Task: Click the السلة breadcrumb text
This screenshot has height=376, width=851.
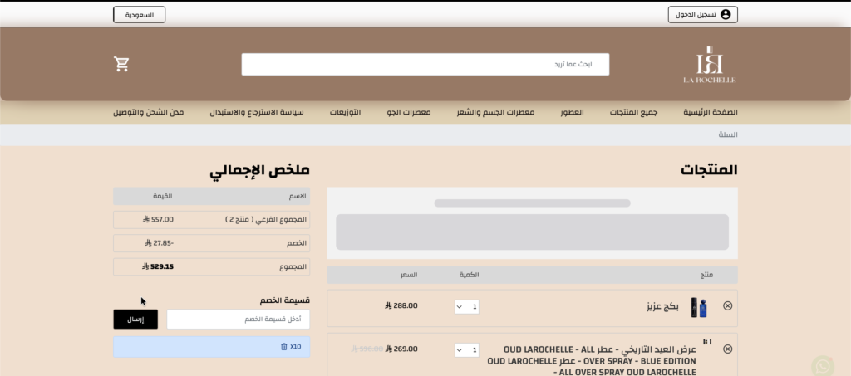Action: [728, 134]
